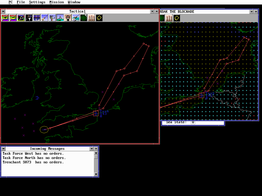
Task: Open the Break The Blockade dropdown arrow
Action: pyautogui.click(x=251, y=11)
